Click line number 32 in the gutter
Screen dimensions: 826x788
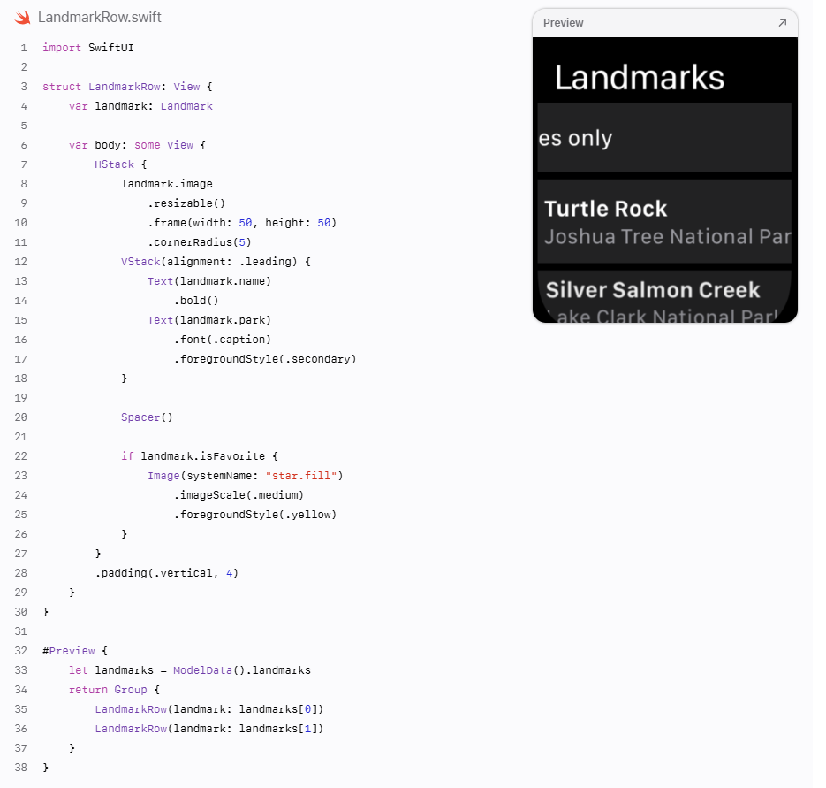coord(21,651)
